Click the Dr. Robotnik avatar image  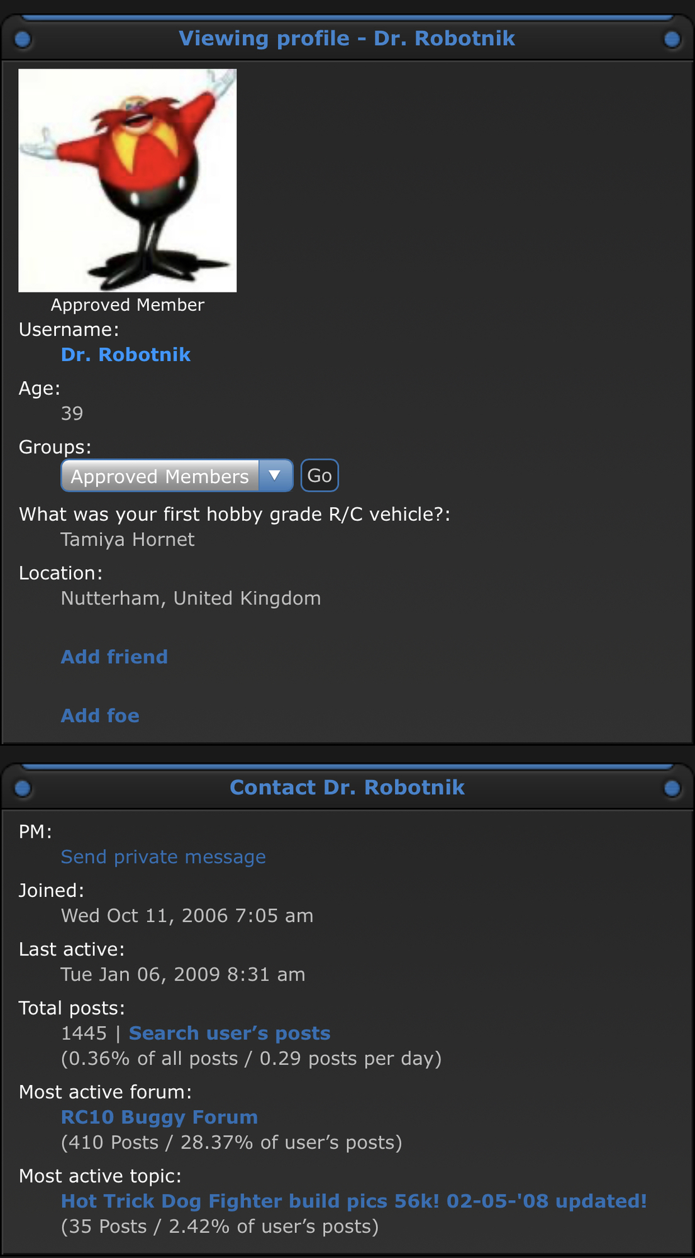tap(127, 181)
